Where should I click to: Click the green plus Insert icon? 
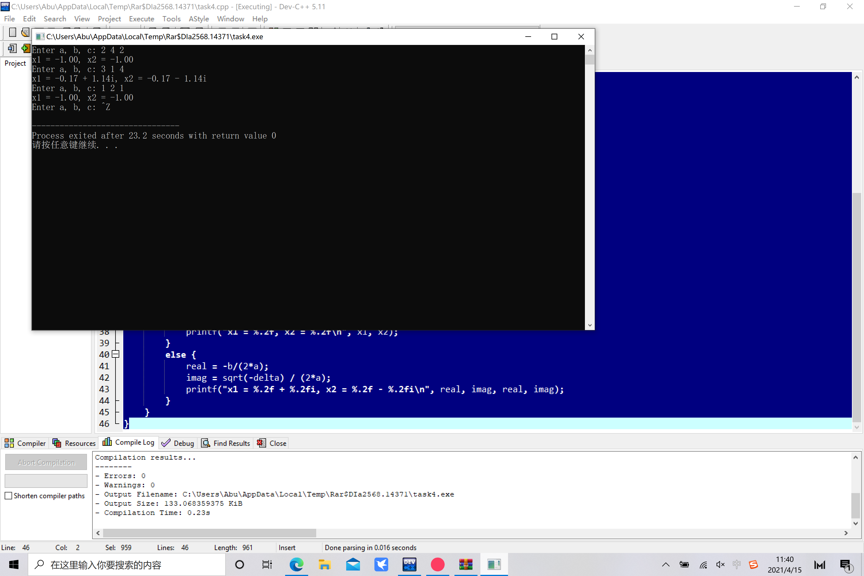pyautogui.click(x=25, y=48)
